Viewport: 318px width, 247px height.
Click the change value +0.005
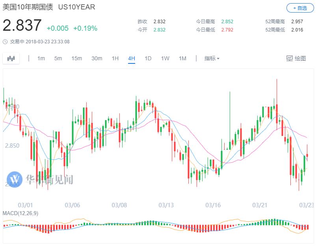(58, 28)
